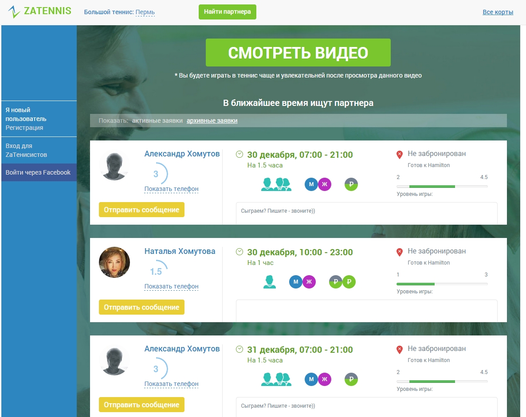Click purple Ж gender icon in 31 декабря card
This screenshot has height=417, width=526.
point(325,379)
